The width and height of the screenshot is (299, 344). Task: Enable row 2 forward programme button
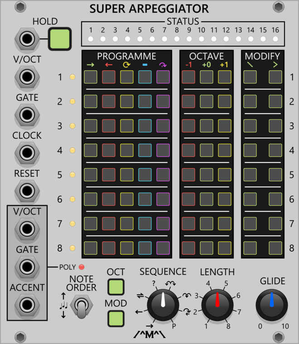coord(91,101)
